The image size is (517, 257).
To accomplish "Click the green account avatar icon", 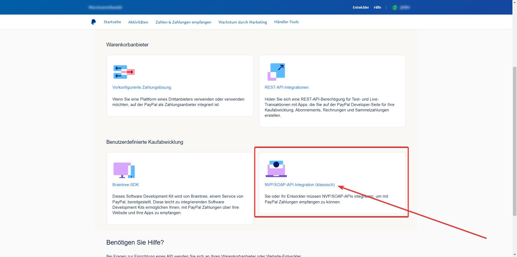I will coord(394,8).
